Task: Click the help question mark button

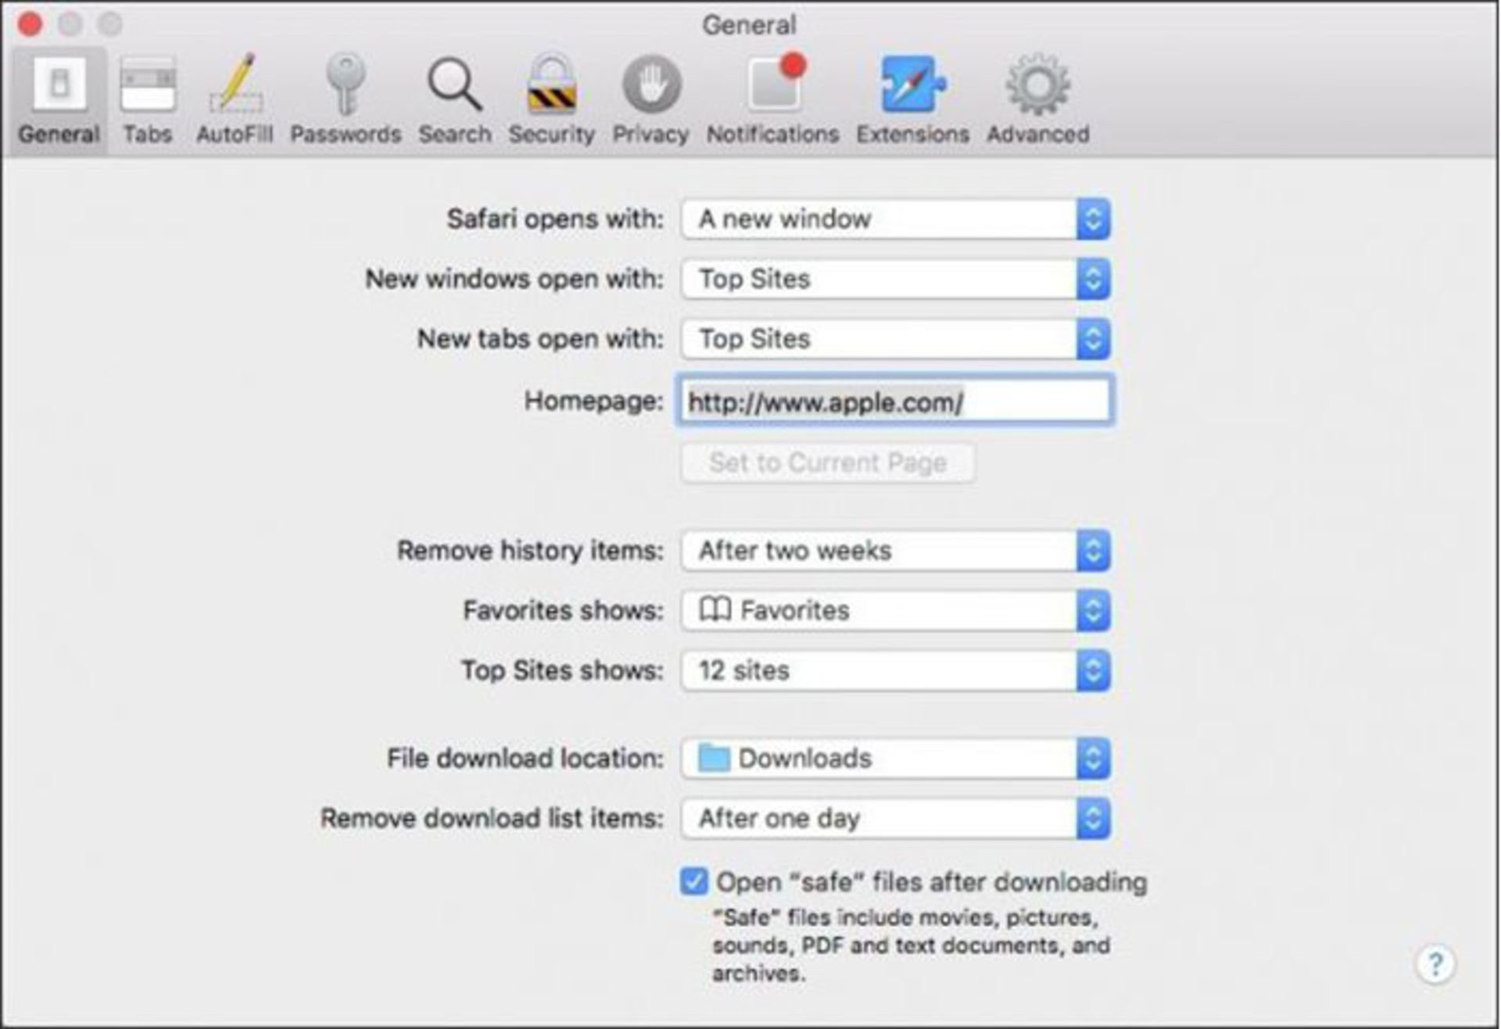Action: [1435, 964]
